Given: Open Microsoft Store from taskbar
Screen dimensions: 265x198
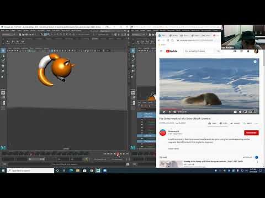Looking at the screenshot, I should click(84, 170).
